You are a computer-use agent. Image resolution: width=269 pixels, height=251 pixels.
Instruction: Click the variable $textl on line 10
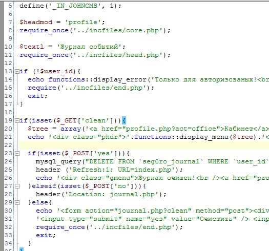click(x=32, y=47)
